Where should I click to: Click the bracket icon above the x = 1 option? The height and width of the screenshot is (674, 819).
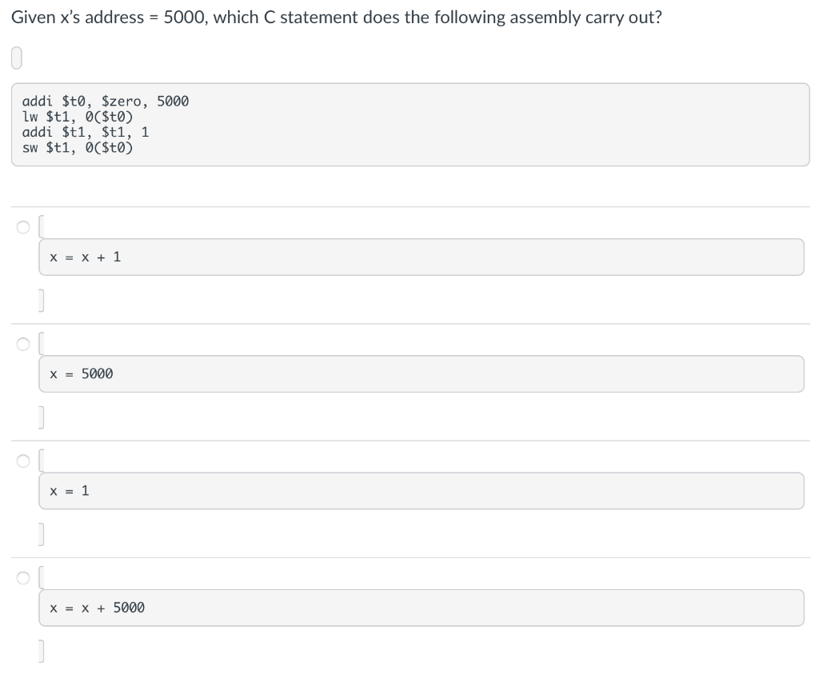[x=42, y=459]
